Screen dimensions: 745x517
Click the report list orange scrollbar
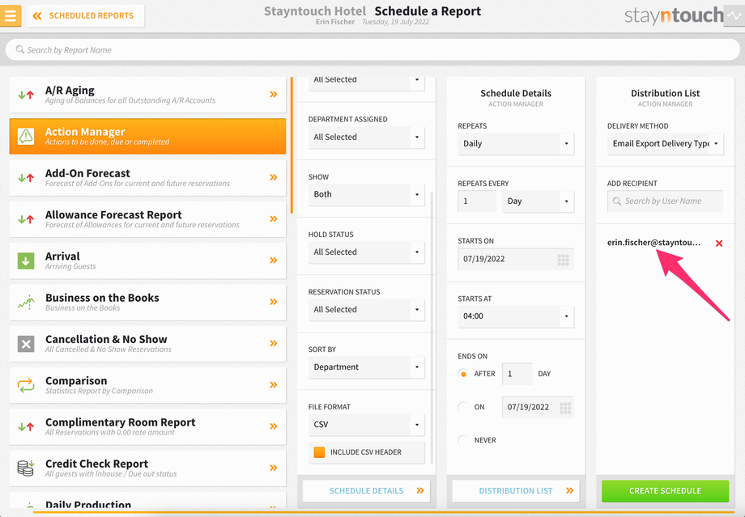pos(292,146)
